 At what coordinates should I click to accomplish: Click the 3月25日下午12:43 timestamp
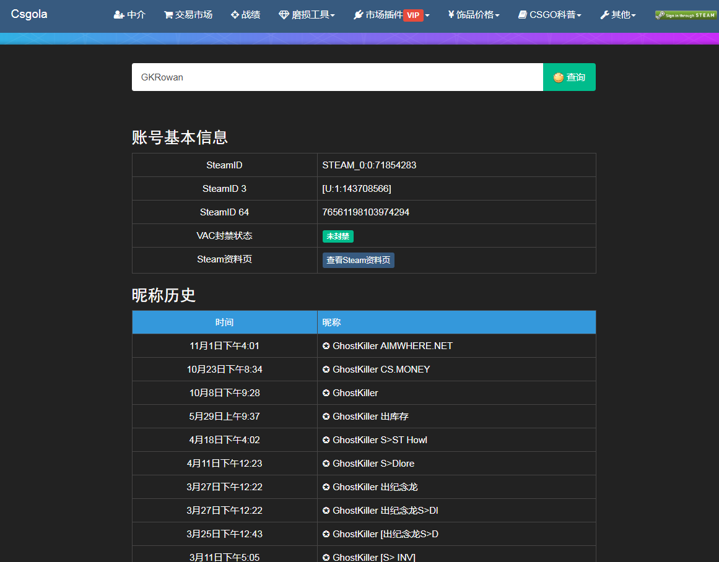(225, 534)
